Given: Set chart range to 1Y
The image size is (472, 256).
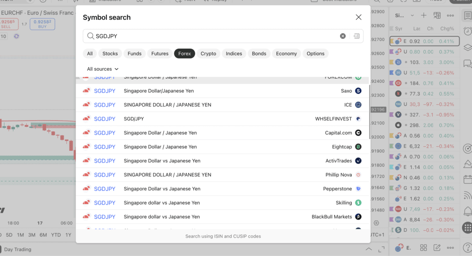Looking at the screenshot, I should [x=68, y=235].
